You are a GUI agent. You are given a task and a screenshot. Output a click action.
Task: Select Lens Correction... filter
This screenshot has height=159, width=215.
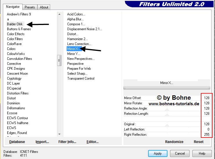pyautogui.click(x=79, y=44)
